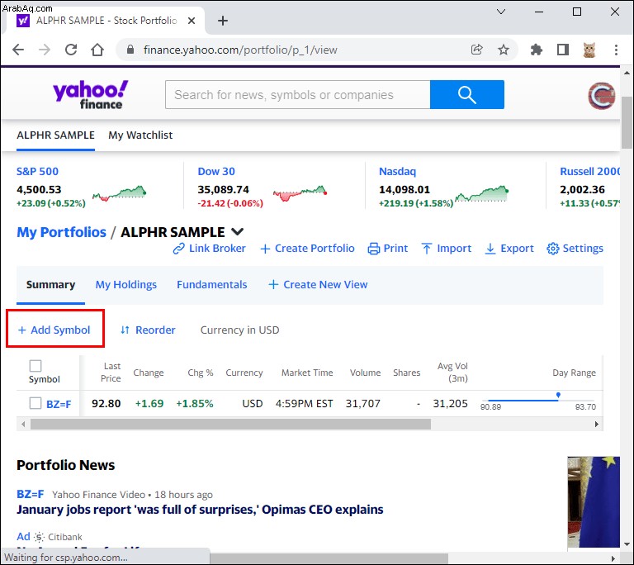Open the Nasdaq index link

coord(397,172)
